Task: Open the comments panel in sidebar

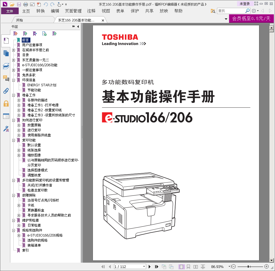Action: coord(6,78)
